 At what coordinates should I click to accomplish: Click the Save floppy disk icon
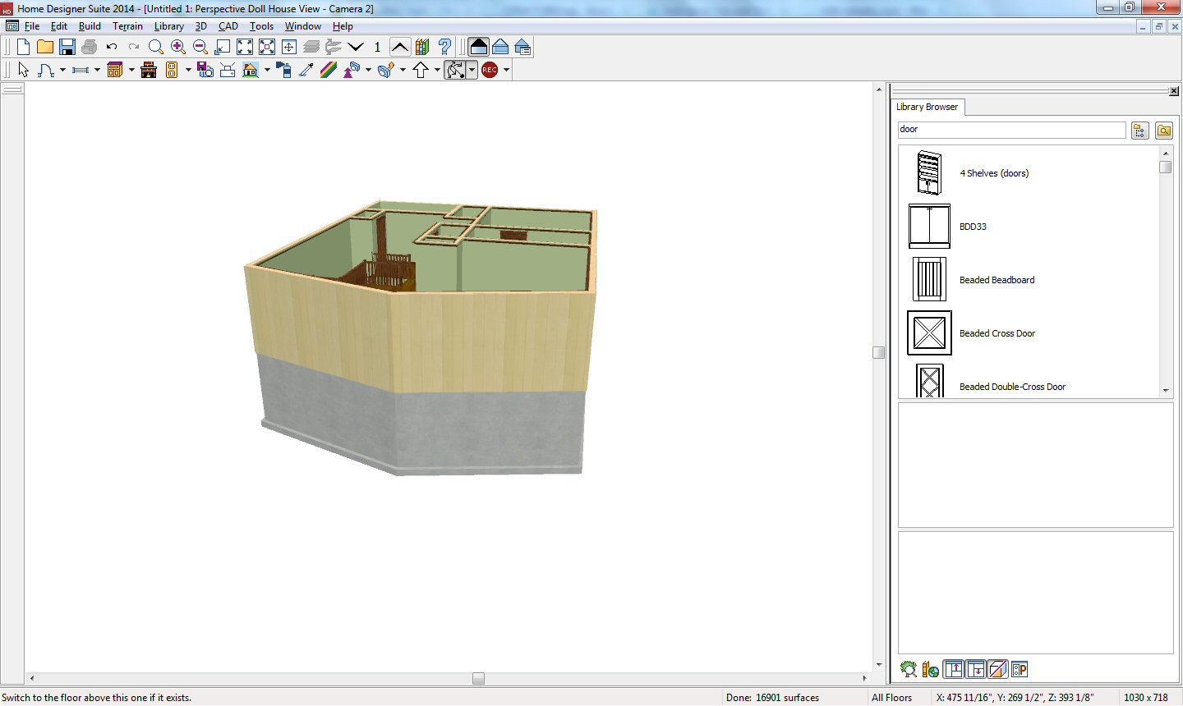[x=67, y=48]
